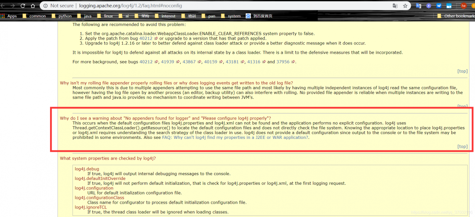
Task: Open the python bookmarks folder
Action: click(62, 16)
